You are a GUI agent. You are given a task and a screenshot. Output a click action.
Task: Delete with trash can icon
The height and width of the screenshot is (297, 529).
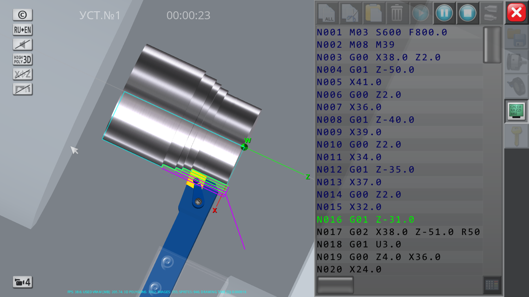click(x=397, y=13)
